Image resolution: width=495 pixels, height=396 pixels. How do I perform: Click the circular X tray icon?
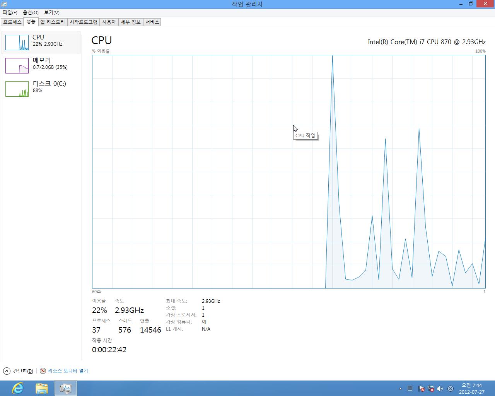(451, 389)
